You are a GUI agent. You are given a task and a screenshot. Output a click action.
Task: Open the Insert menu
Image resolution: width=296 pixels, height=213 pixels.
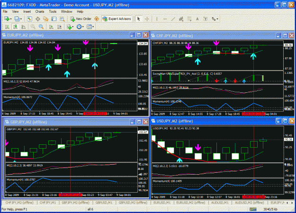tap(27, 11)
